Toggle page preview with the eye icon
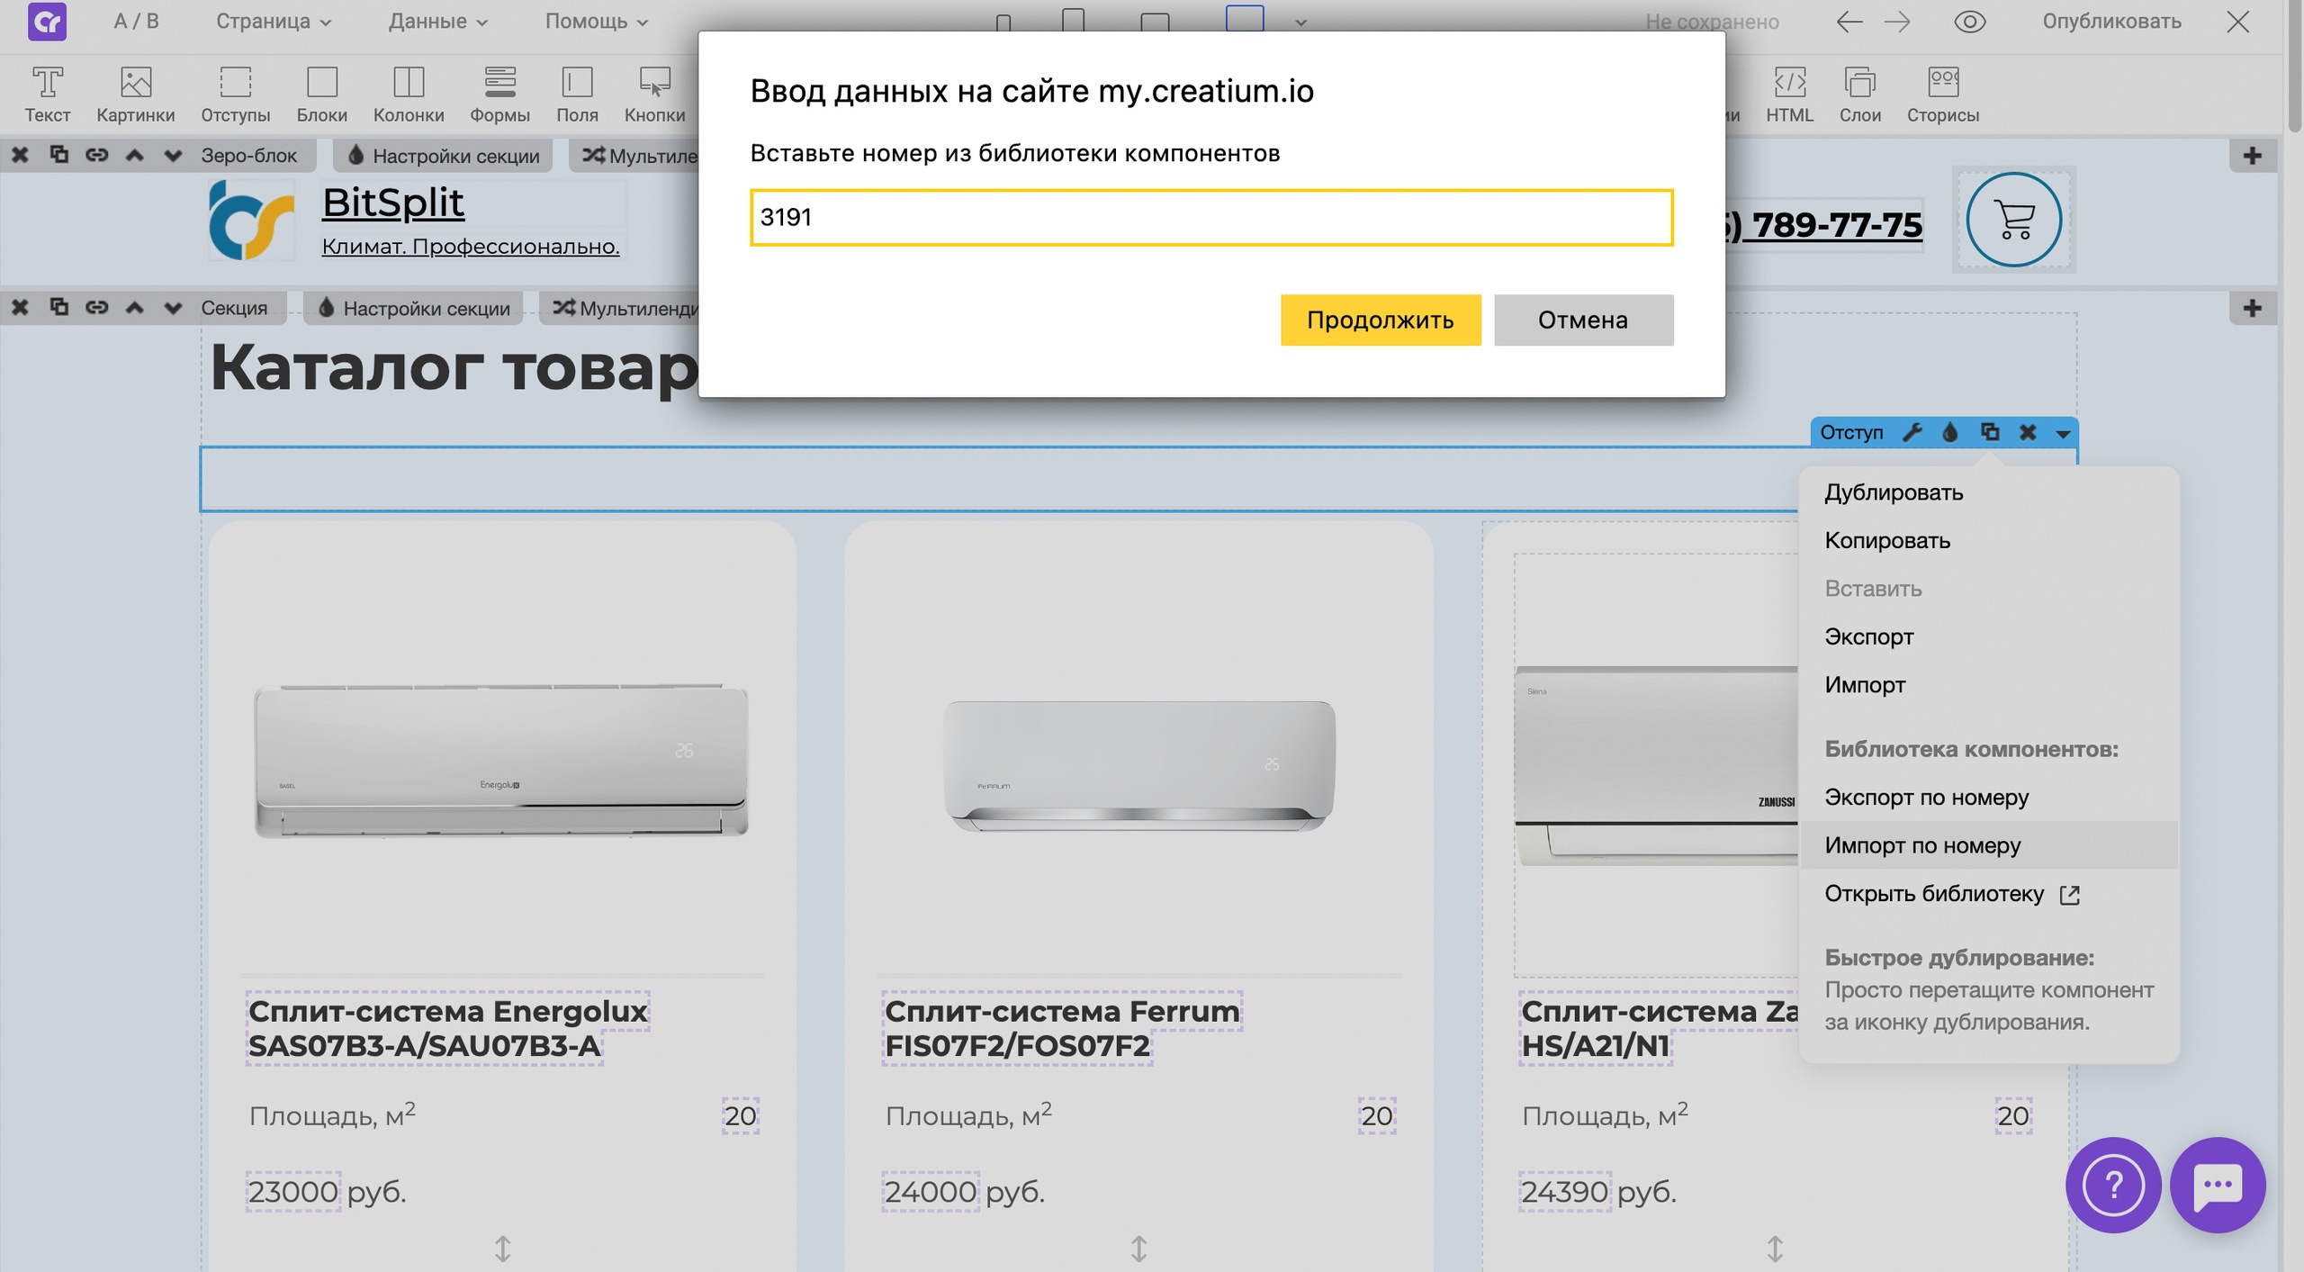Screen dimensions: 2304x1272 pyautogui.click(x=1969, y=22)
